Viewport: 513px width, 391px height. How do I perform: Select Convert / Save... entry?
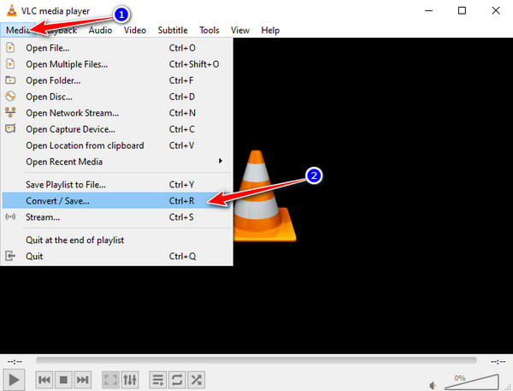[116, 201]
